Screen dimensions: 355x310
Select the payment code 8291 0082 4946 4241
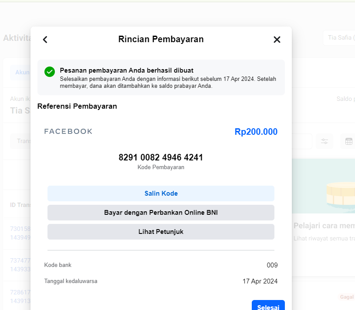pos(161,157)
